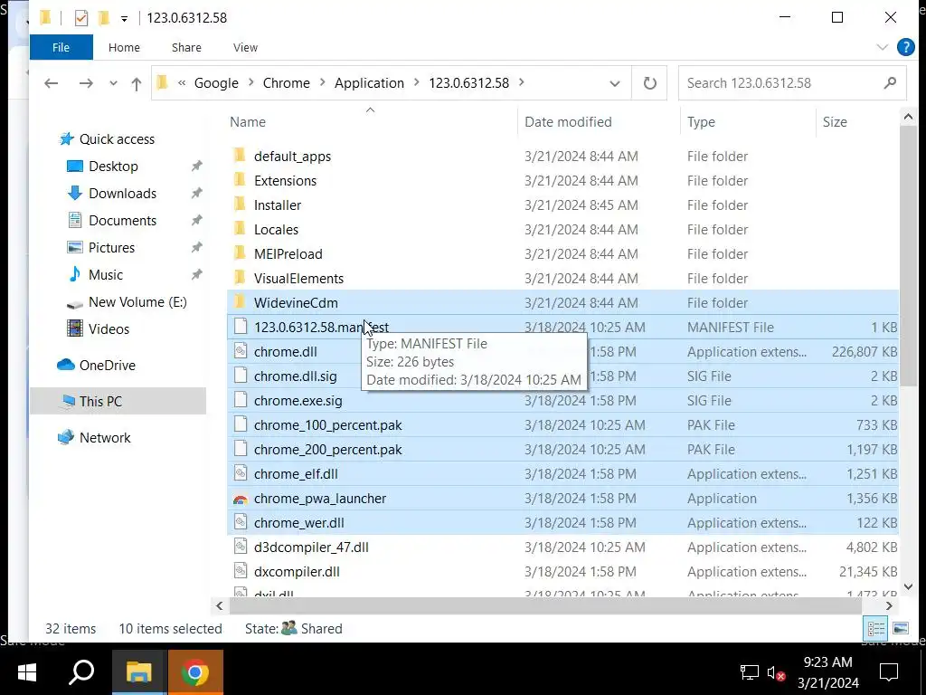The image size is (926, 695).
Task: Sort by the Type column header
Action: (701, 122)
